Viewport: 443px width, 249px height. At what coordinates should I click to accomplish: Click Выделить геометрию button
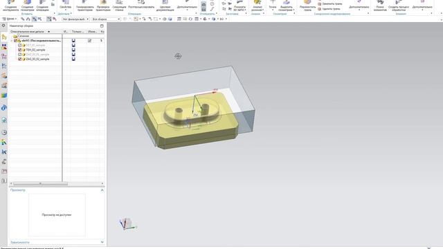point(287,6)
